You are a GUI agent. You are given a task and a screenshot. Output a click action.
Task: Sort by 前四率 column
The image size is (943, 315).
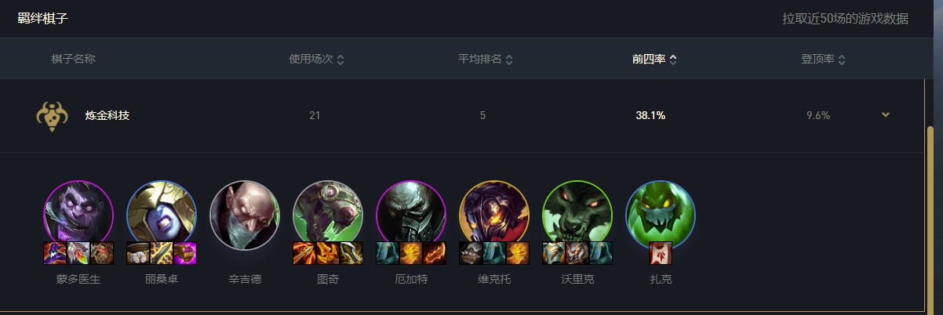pyautogui.click(x=654, y=60)
